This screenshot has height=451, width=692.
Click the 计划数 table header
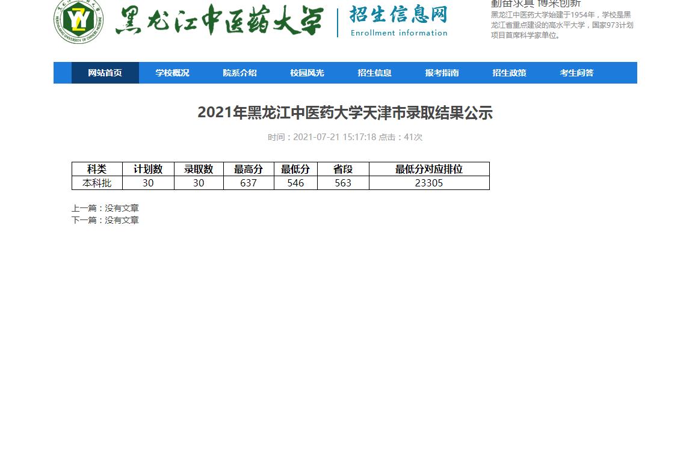[x=148, y=170]
